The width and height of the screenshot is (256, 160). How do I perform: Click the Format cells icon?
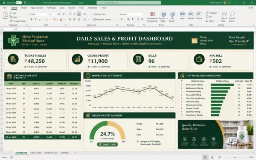[199, 14]
